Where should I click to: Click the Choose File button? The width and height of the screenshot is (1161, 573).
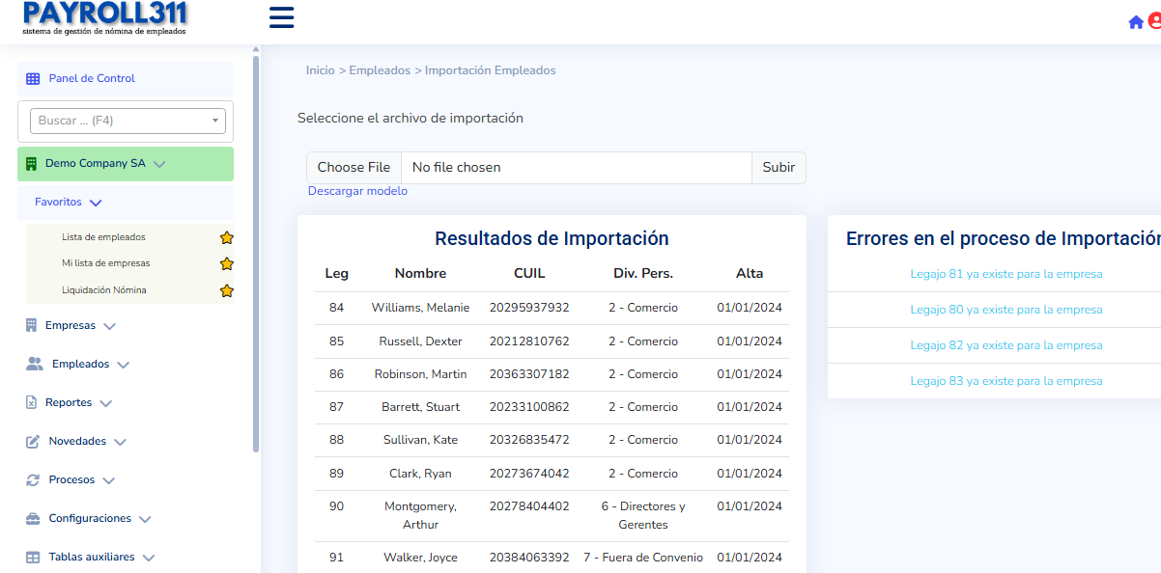coord(354,168)
